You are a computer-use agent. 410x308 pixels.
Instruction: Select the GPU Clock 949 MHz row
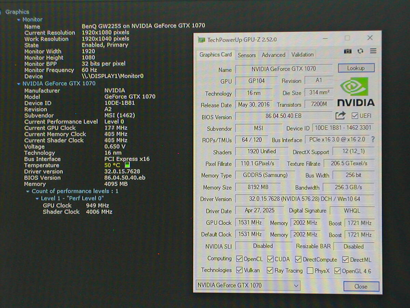point(76,206)
